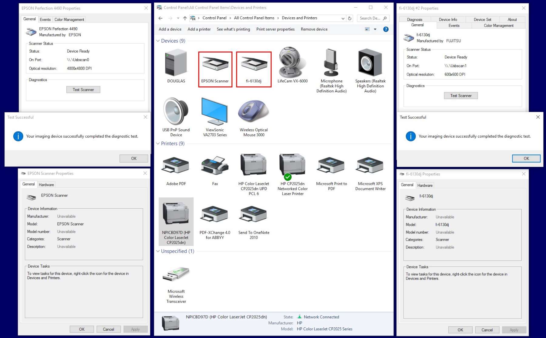The image size is (546, 338).
Task: Click Cancel in EPSON Scanner Properties
Action: (x=108, y=329)
